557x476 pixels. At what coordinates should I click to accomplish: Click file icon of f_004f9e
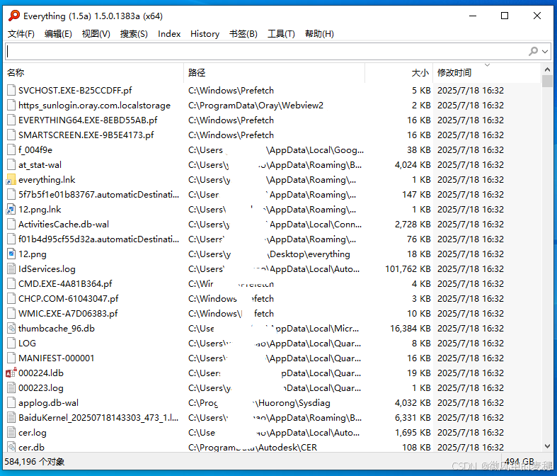click(x=11, y=150)
